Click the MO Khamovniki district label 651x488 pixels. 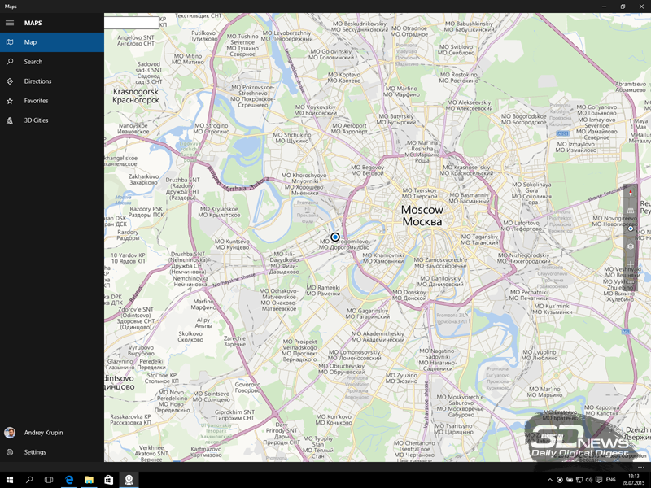point(382,258)
